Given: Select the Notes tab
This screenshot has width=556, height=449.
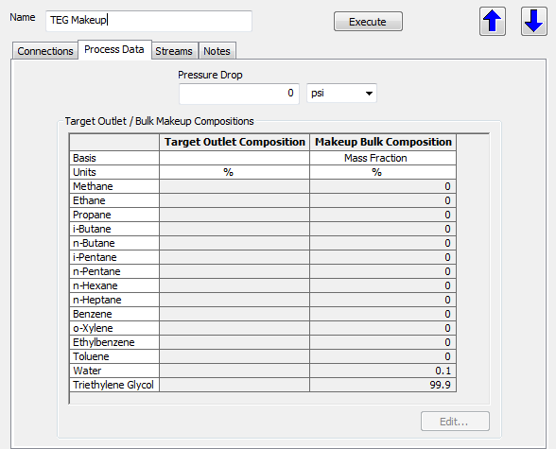Looking at the screenshot, I should point(217,51).
